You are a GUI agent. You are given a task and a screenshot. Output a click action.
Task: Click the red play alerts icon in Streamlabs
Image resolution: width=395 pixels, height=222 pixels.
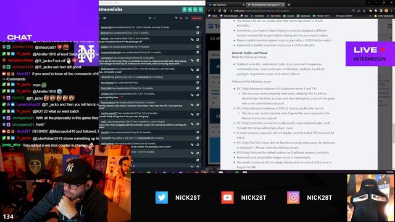[x=181, y=18]
